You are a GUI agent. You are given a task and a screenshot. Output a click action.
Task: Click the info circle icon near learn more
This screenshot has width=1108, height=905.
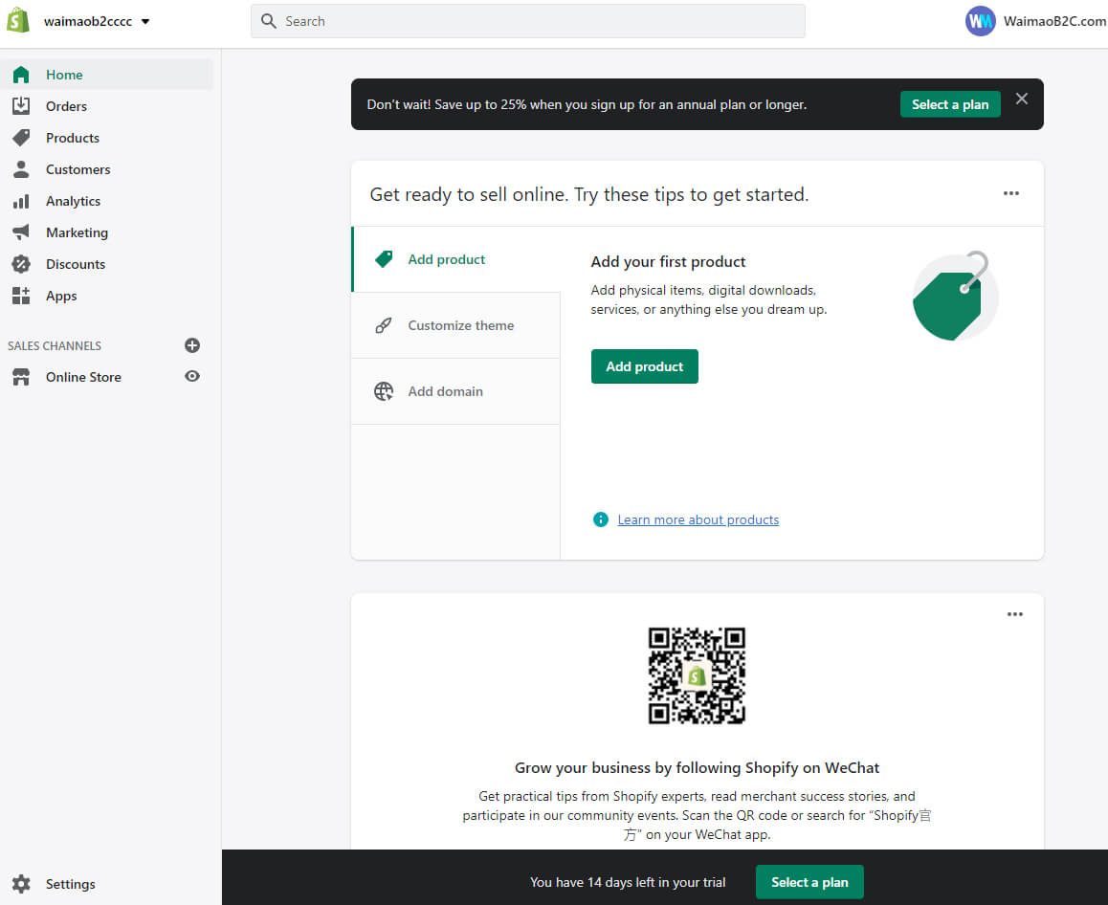[x=601, y=520]
